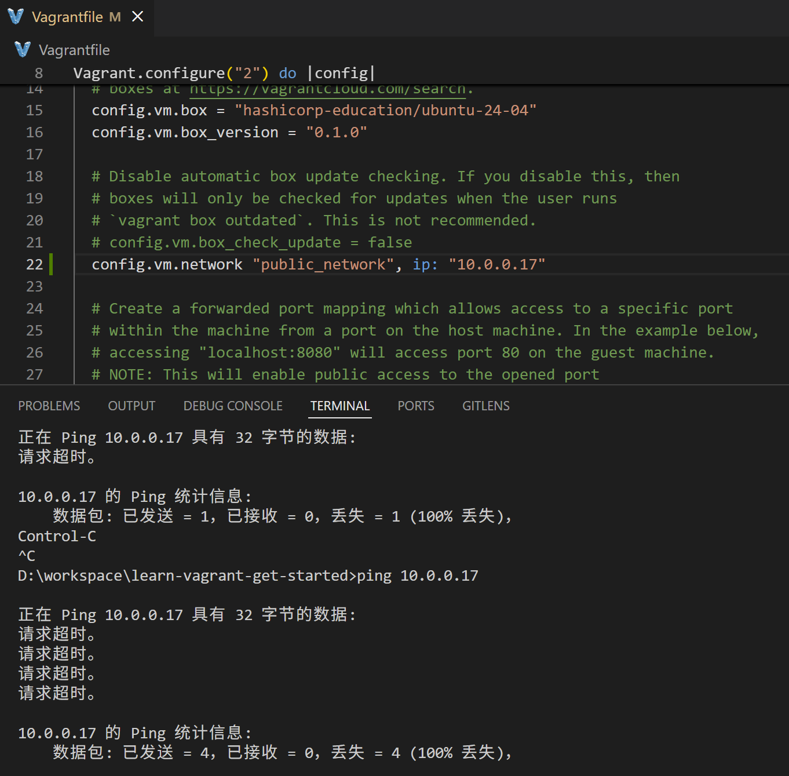
Task: Switch to the OUTPUT panel tab
Action: pyautogui.click(x=131, y=406)
